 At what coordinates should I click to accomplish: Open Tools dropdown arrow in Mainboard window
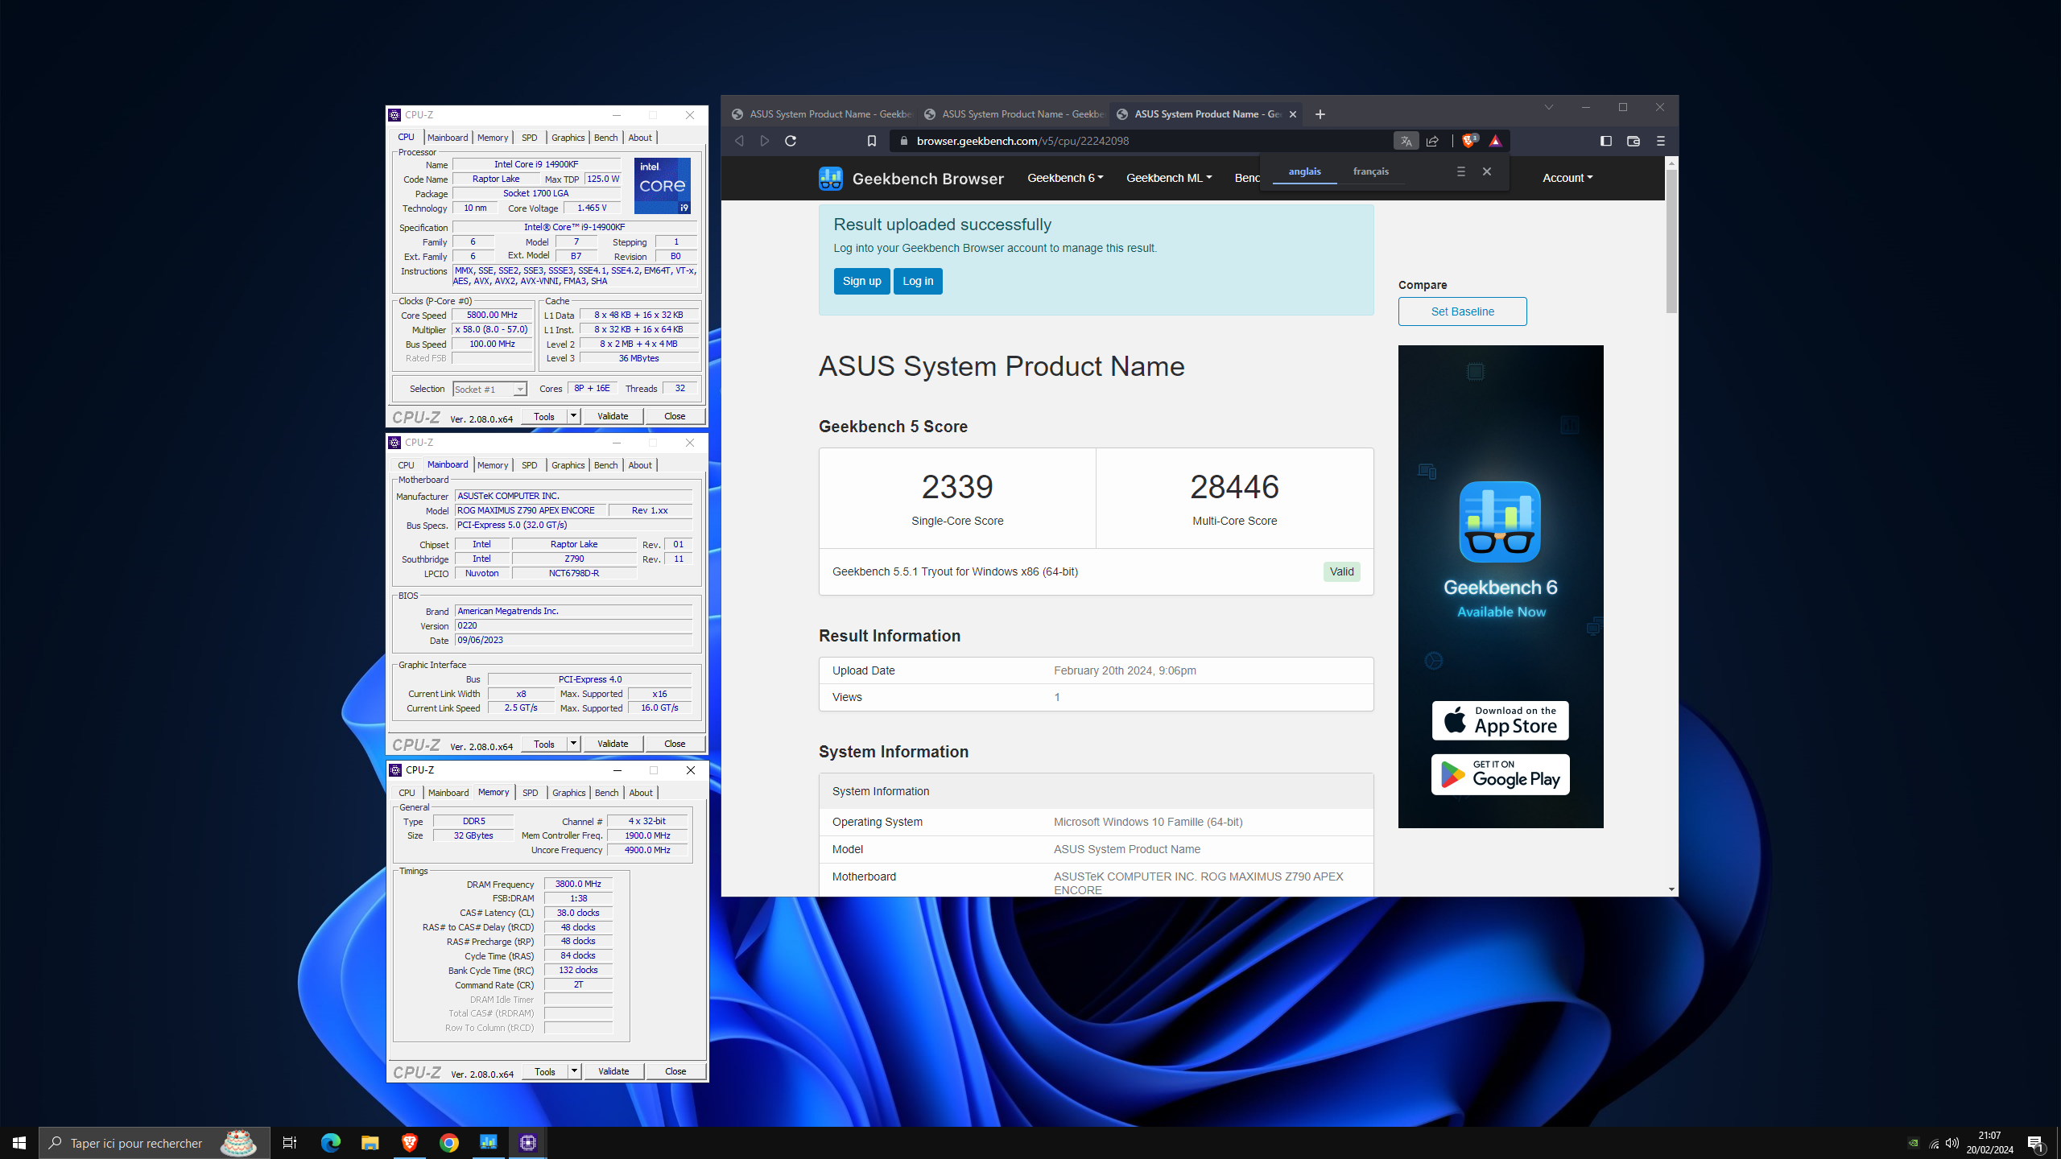(x=573, y=744)
